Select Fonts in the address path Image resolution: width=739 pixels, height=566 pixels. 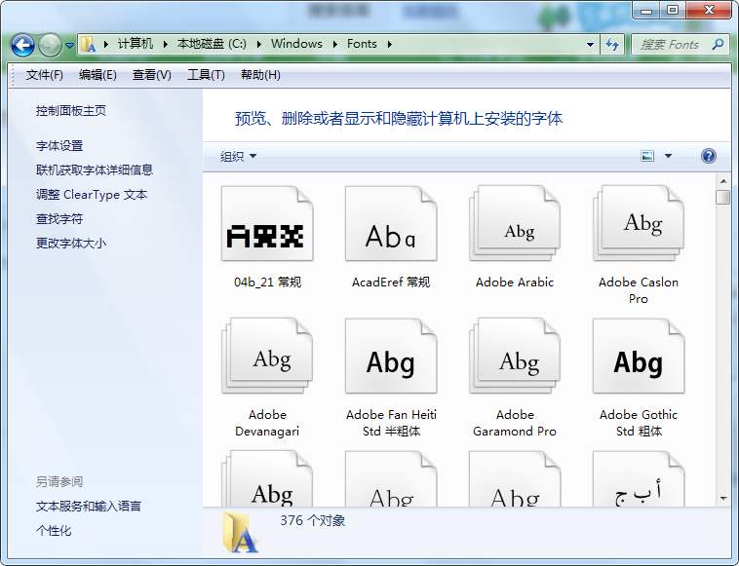tap(362, 44)
